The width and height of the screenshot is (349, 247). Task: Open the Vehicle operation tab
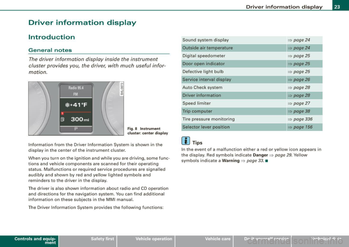(146, 241)
